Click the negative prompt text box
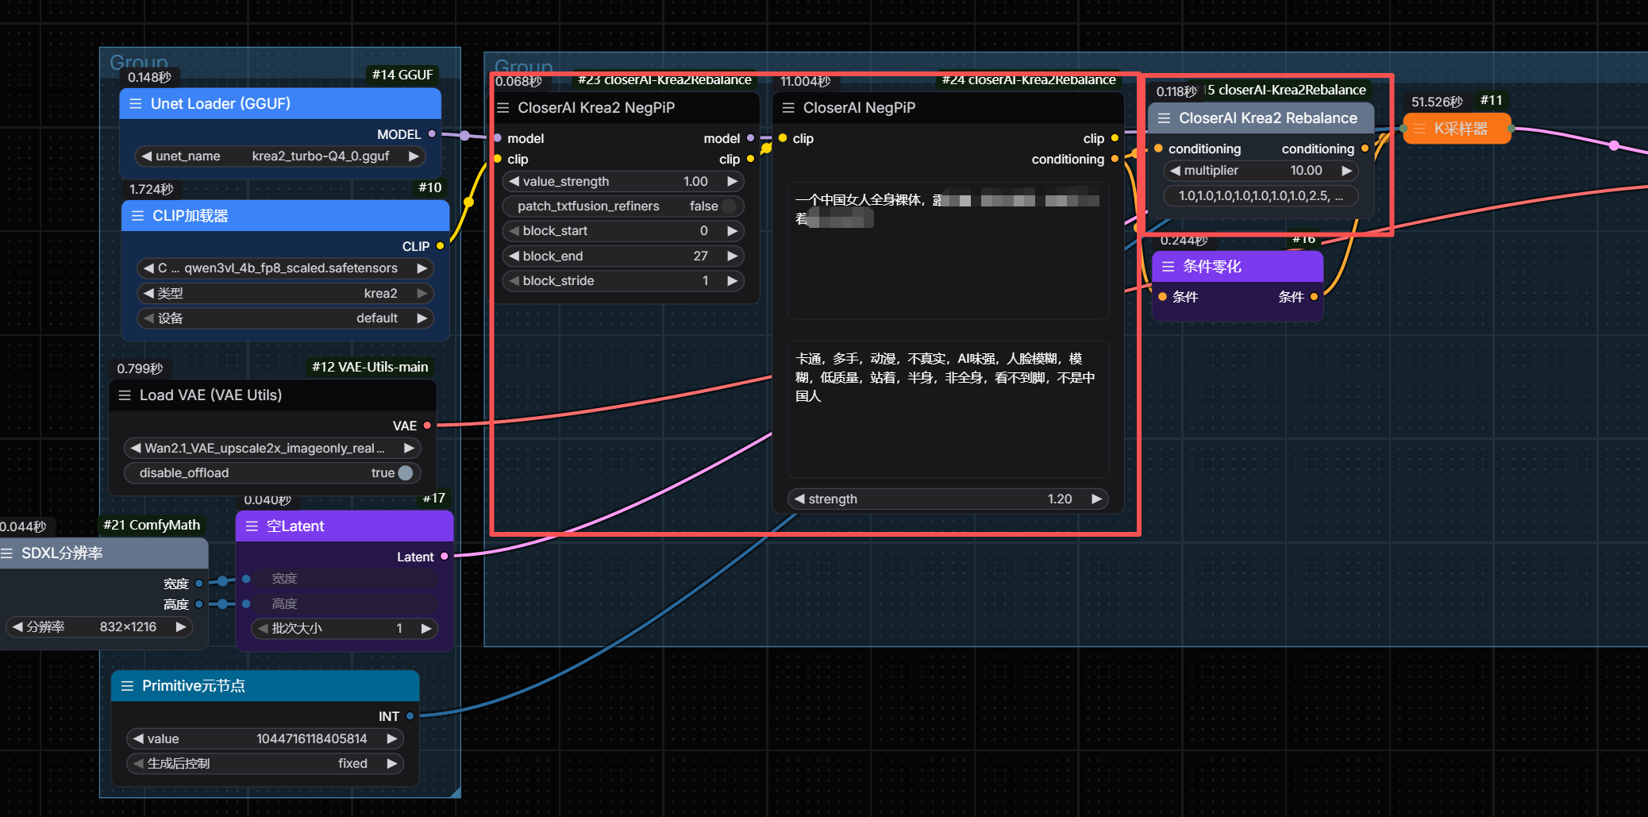This screenshot has height=817, width=1648. 948,410
